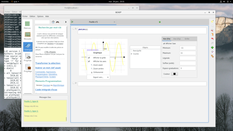Screen dimensions: 233x131
Task: Open the Fichier menu
Action: tap(25, 16)
